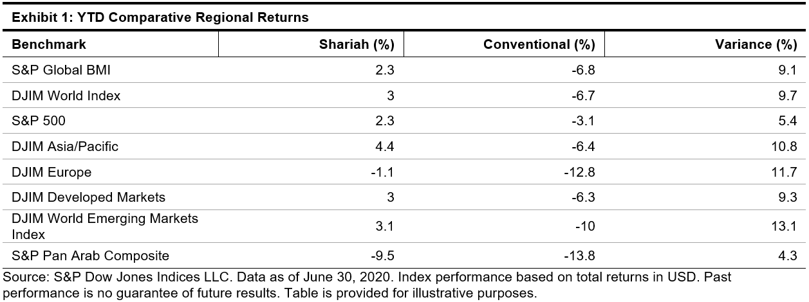Click the DJIM Europe benchmark cell
This screenshot has width=809, height=302.
[x=51, y=172]
